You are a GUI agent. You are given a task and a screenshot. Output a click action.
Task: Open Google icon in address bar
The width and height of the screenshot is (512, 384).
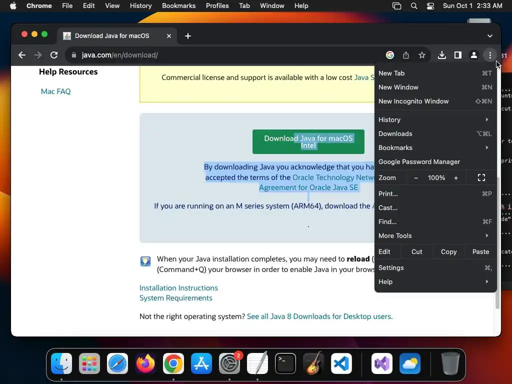[x=390, y=55]
